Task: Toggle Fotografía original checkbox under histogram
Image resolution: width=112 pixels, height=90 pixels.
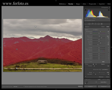Action: pos(85,20)
